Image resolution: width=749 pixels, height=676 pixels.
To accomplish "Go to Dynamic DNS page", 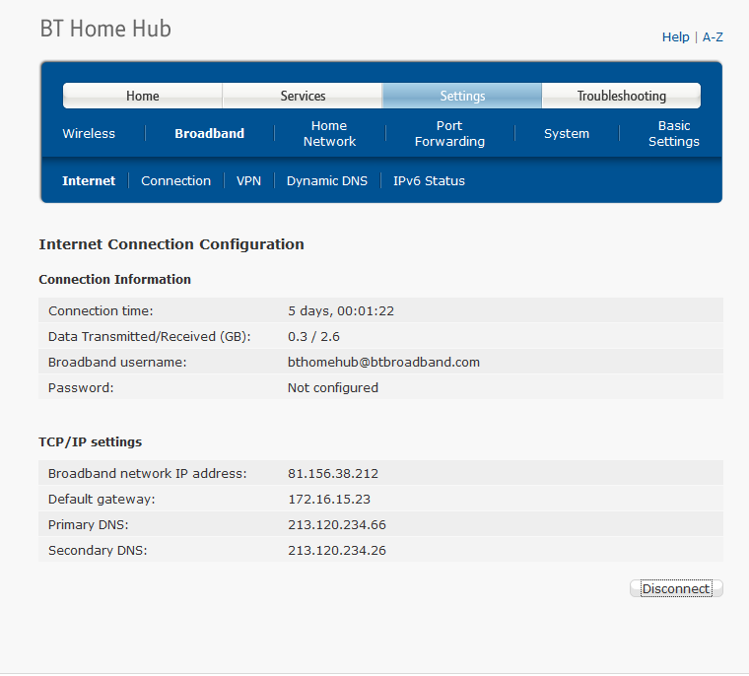I will point(327,180).
